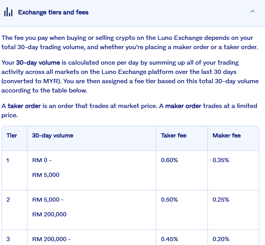This screenshot has width=265, height=245.
Task: Click the 0.45% taker fee value
Action: pos(169,239)
